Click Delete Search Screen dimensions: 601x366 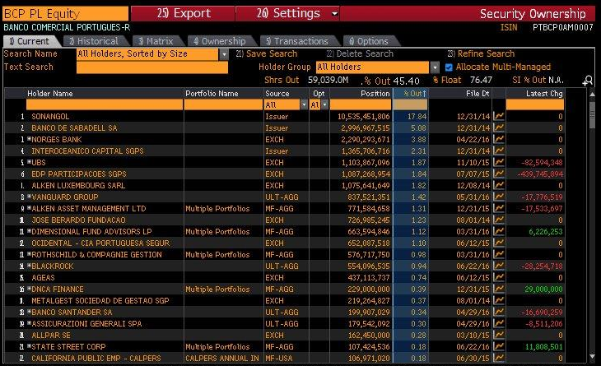pos(360,53)
